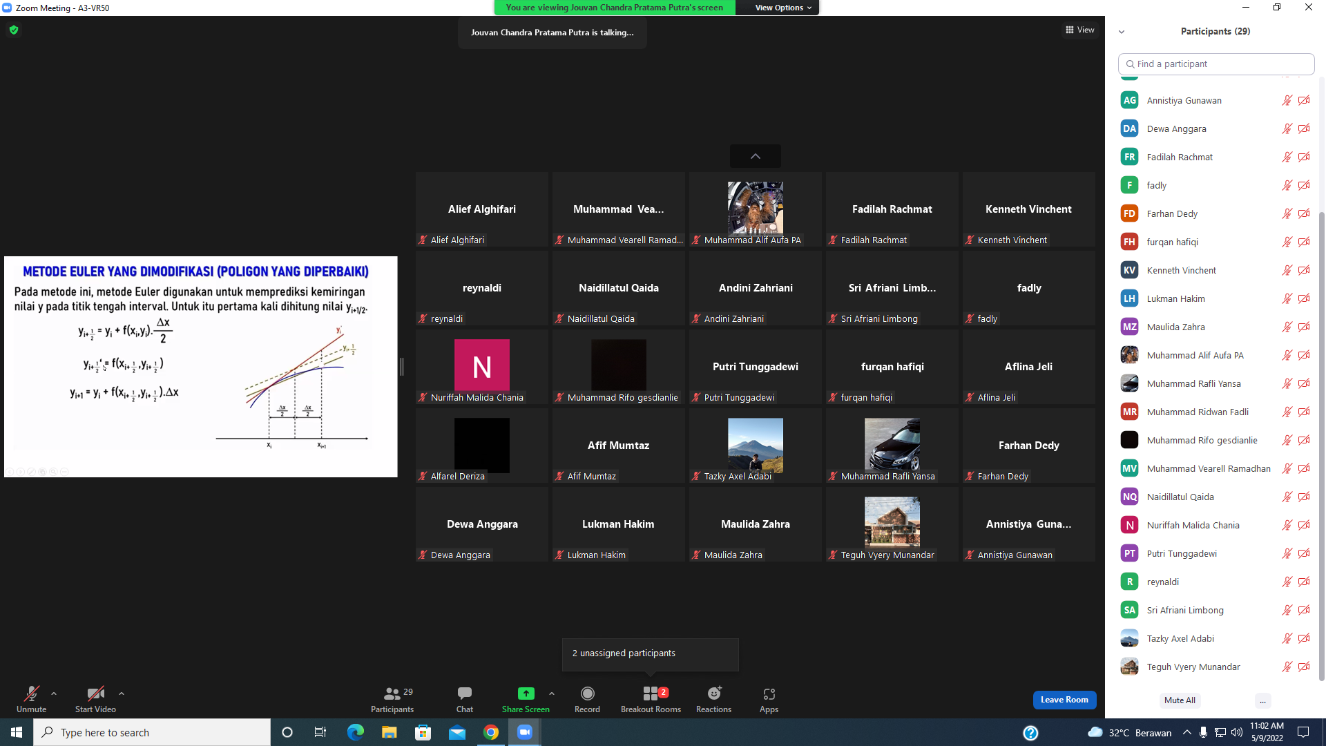Screen dimensions: 1326x746
Task: Open Windows Start menu
Action: tap(17, 732)
